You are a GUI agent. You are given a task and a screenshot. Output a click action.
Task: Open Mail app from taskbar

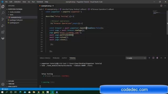25,92
